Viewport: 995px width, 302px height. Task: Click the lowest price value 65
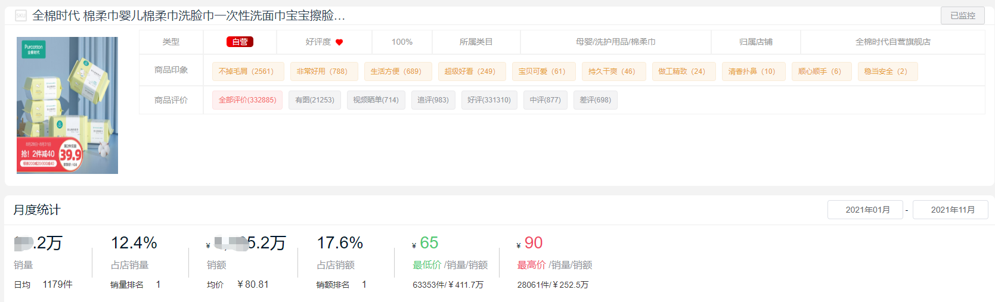point(429,243)
